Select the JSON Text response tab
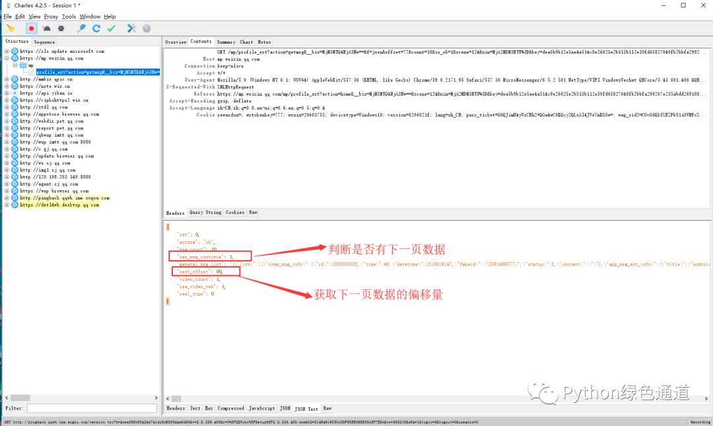 tap(306, 409)
